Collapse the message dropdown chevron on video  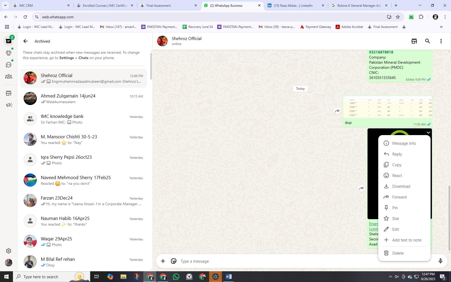[x=428, y=132]
